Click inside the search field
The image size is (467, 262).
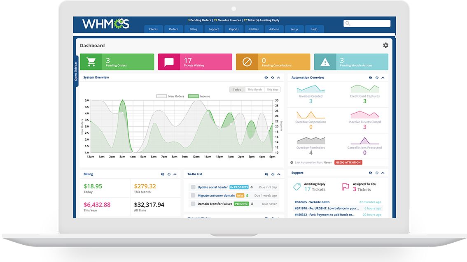(x=367, y=23)
